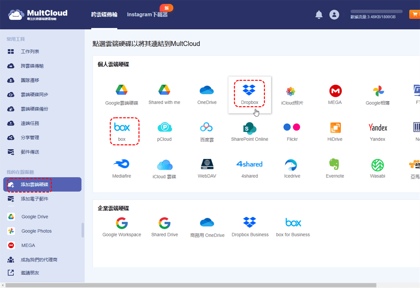Open the Instagram下載器 tab
The image size is (420, 288).
(147, 15)
